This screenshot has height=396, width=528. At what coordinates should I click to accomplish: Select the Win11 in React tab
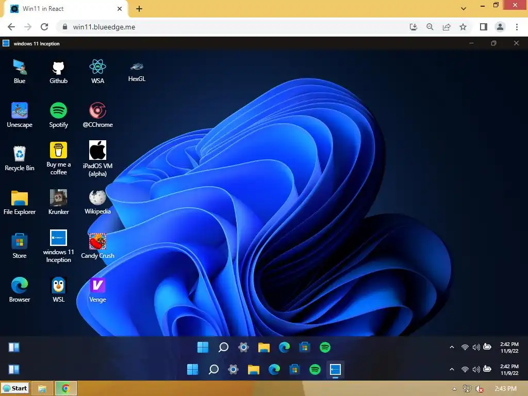point(65,9)
